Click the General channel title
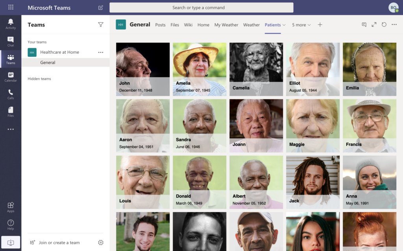The image size is (403, 251). 140,25
